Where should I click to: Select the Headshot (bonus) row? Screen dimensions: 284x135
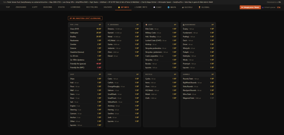coord(85,52)
